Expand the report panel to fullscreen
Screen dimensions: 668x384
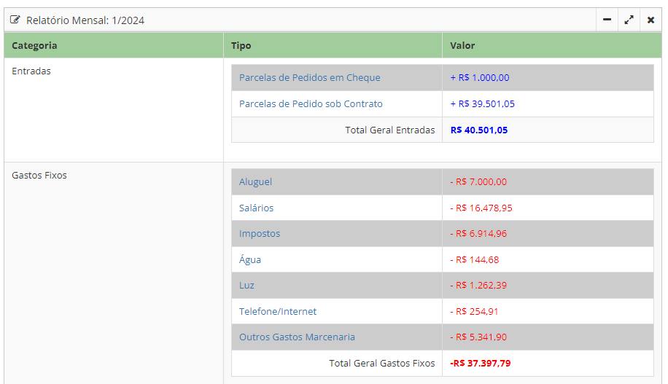pyautogui.click(x=629, y=20)
